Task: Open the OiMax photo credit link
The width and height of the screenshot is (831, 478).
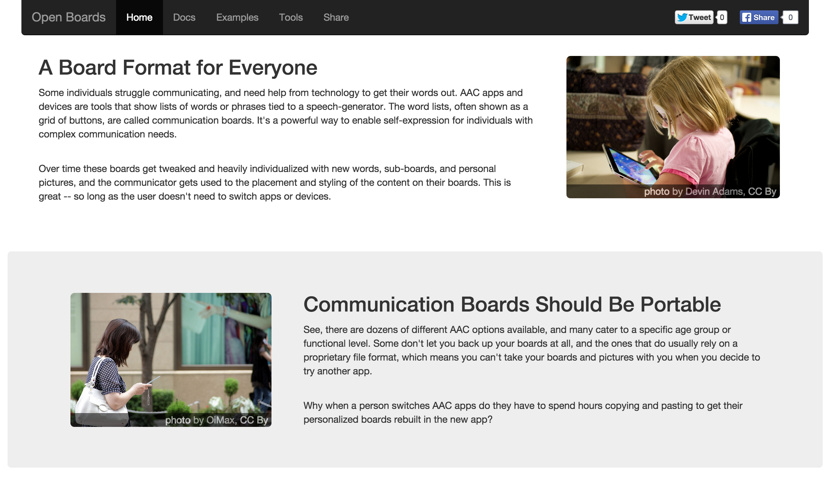Action: [221, 420]
